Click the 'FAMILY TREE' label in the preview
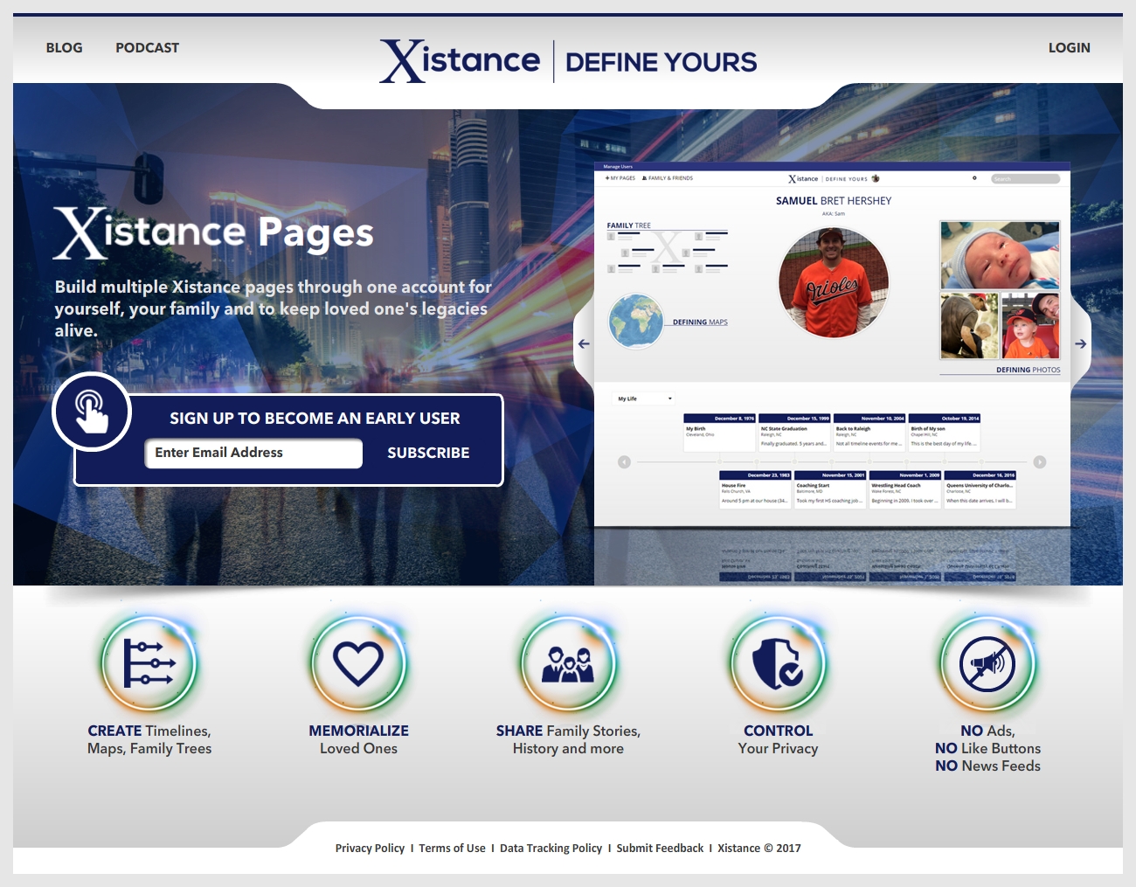The width and height of the screenshot is (1136, 887). coord(629,225)
